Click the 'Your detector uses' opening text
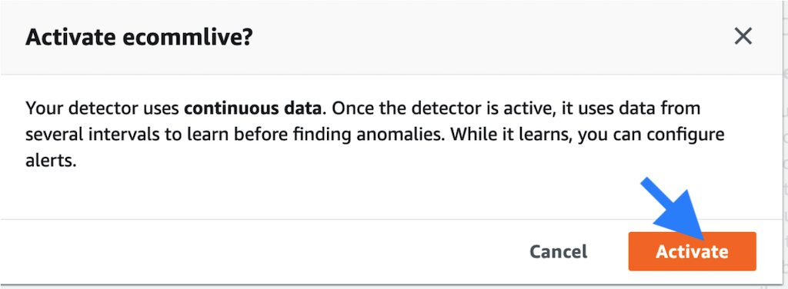This screenshot has height=289, width=788. 102,109
